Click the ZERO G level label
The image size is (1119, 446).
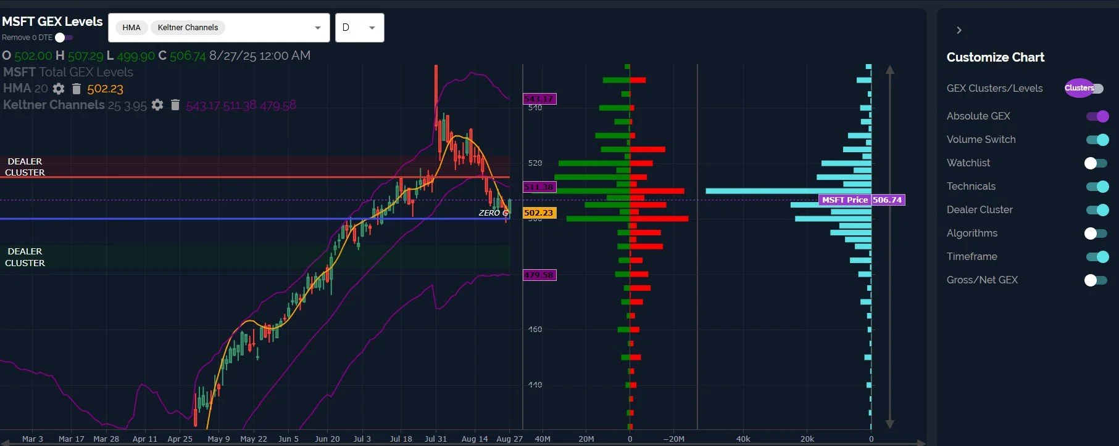493,213
